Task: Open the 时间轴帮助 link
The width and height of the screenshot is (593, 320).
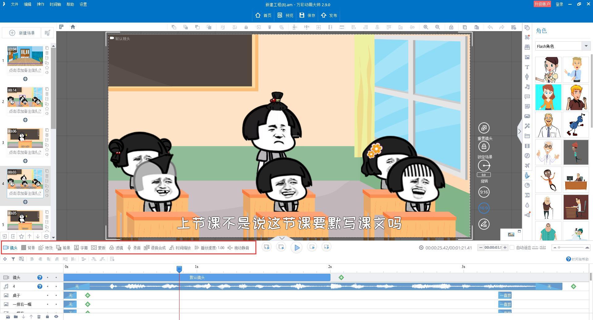Action: [577, 259]
